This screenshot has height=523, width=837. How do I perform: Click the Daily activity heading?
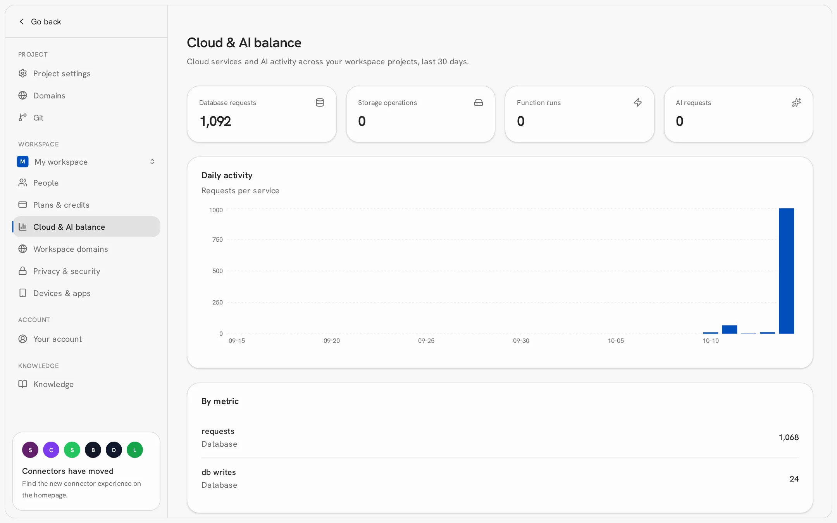(227, 175)
